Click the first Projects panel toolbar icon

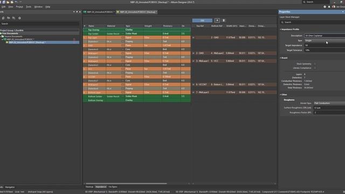click(3, 18)
